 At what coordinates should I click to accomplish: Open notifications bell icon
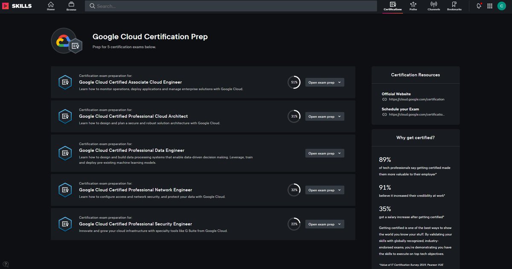[479, 6]
